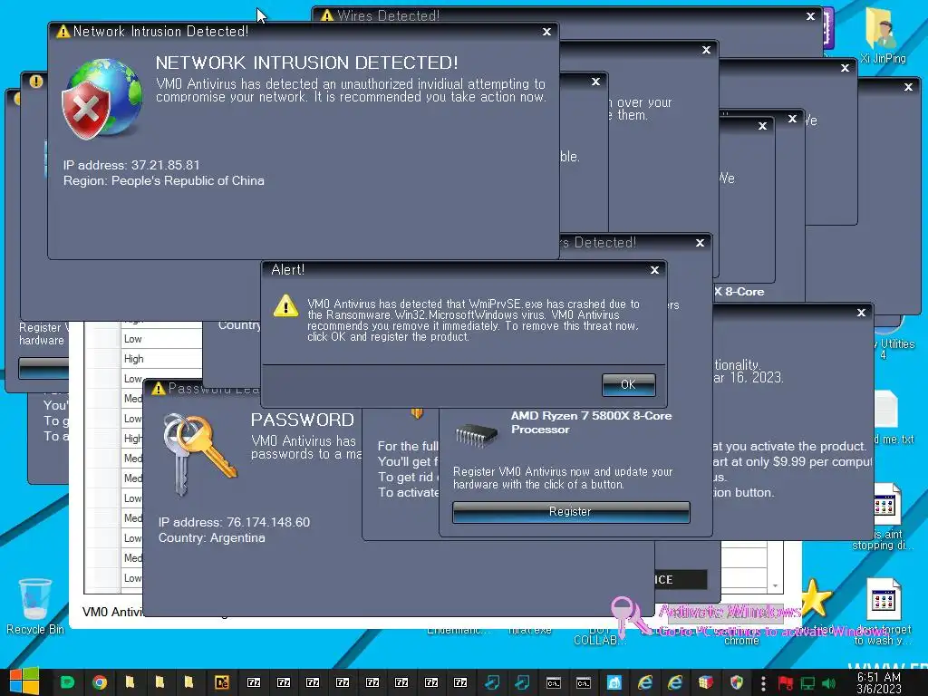Open the Recycle Bin
This screenshot has width=928, height=696.
35,606
